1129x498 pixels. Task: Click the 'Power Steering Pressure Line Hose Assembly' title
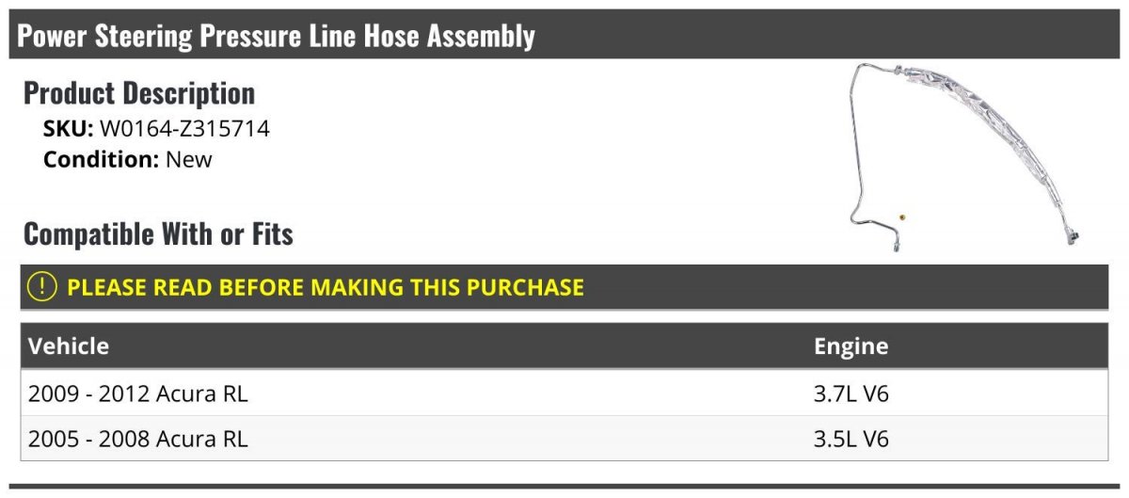(277, 36)
